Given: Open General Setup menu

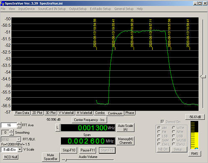Looking at the screenshot, I should click(x=124, y=9).
